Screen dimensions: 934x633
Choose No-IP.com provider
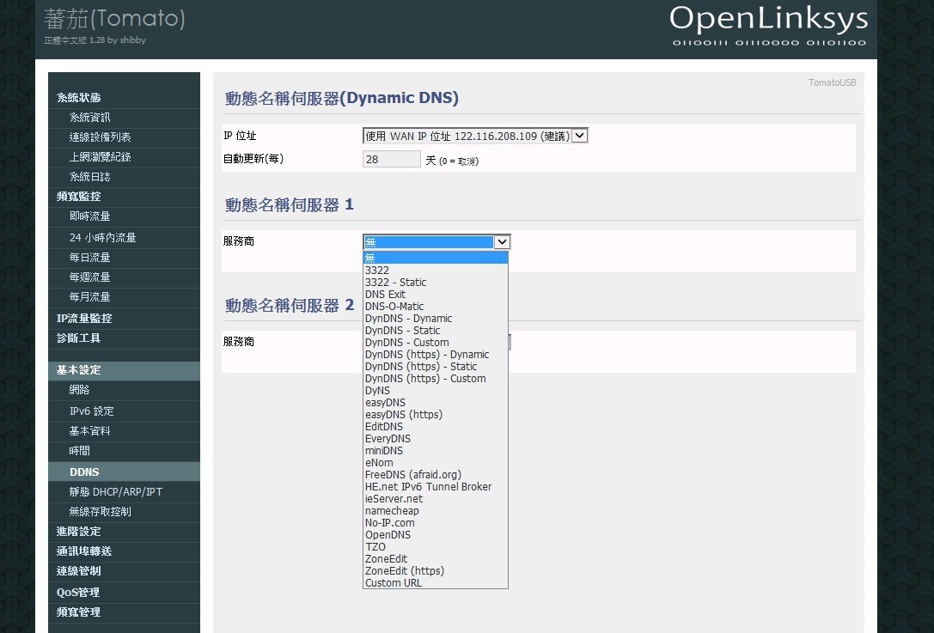pos(436,523)
